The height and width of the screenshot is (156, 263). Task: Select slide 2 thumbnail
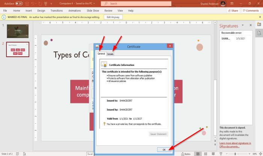coord(18,50)
